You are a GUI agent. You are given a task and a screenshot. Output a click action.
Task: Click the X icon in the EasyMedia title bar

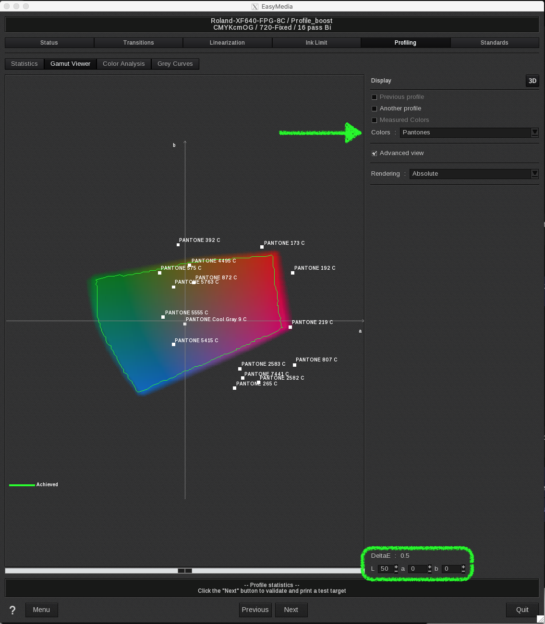[x=254, y=6]
